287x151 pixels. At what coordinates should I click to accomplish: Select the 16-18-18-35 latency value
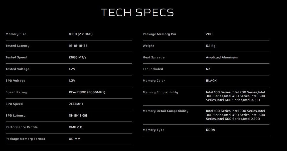pos(78,46)
